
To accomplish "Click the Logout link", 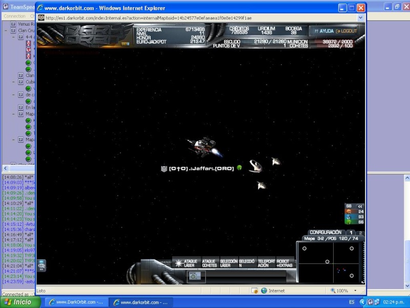I will [346, 31].
